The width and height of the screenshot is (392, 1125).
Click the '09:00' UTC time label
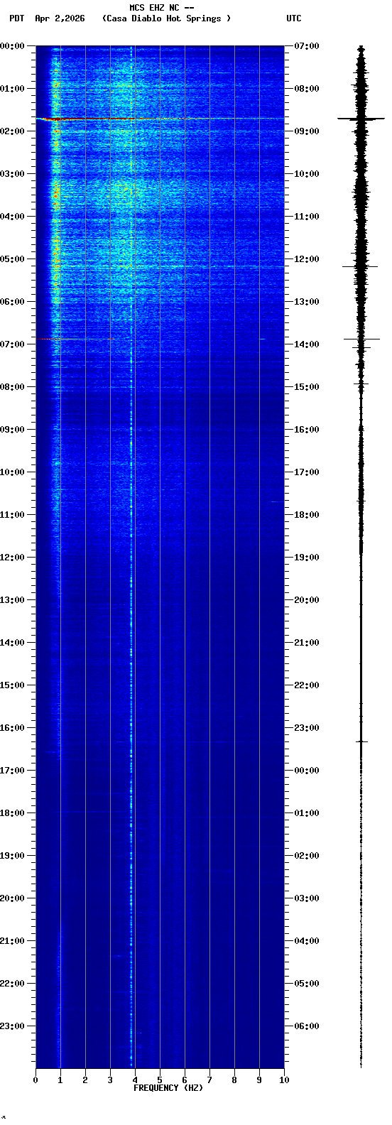(307, 131)
